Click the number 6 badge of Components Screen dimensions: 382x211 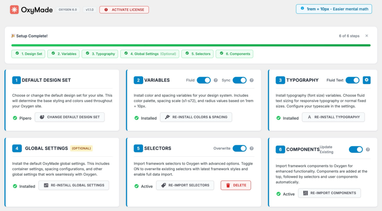point(280,149)
